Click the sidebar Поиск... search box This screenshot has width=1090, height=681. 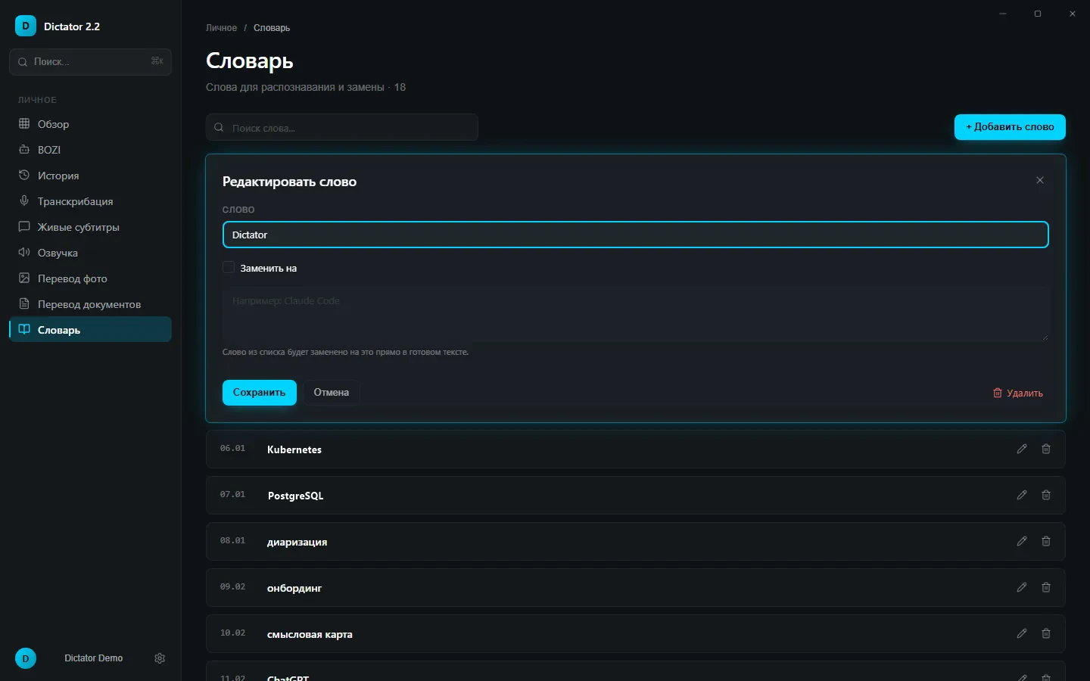[x=90, y=62]
